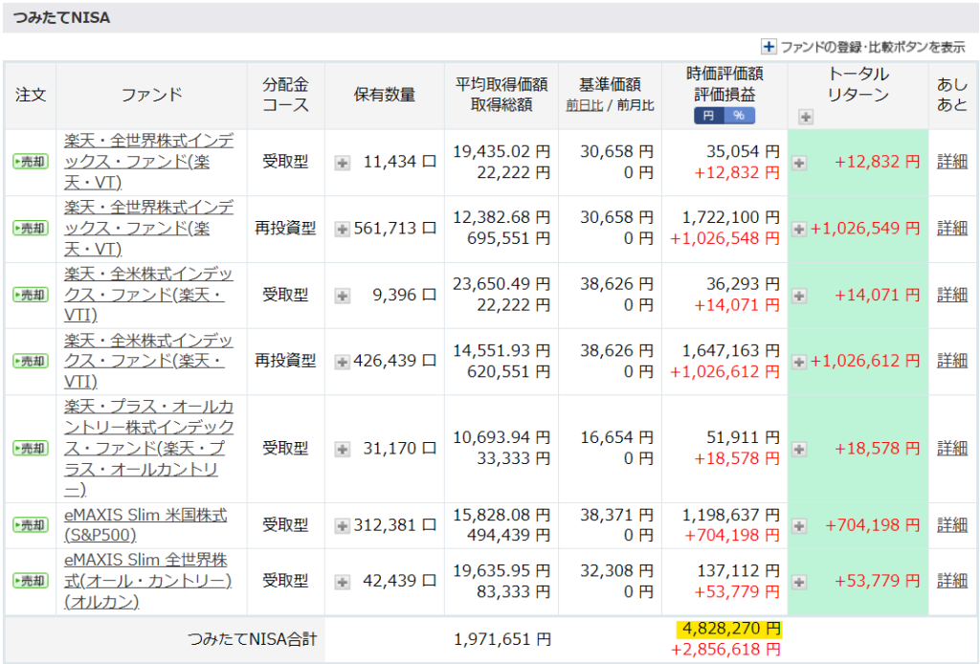This screenshot has width=980, height=664.
Task: Switch 評価損益 display to percent
Action: (x=739, y=115)
